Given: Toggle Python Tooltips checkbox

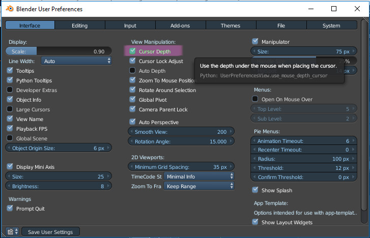Looking at the screenshot, I should coord(10,80).
